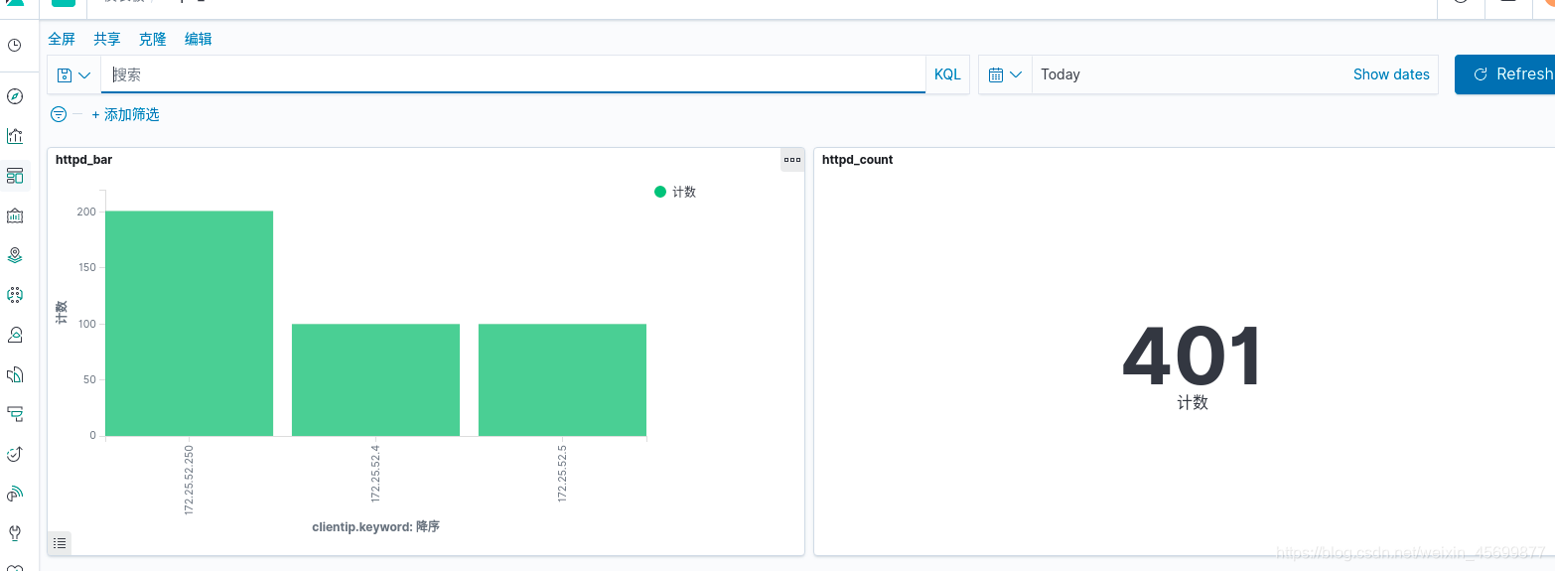Screen dimensions: 1555x571
Task: Toggle the httpd_bar legend list icon
Action: (60, 543)
